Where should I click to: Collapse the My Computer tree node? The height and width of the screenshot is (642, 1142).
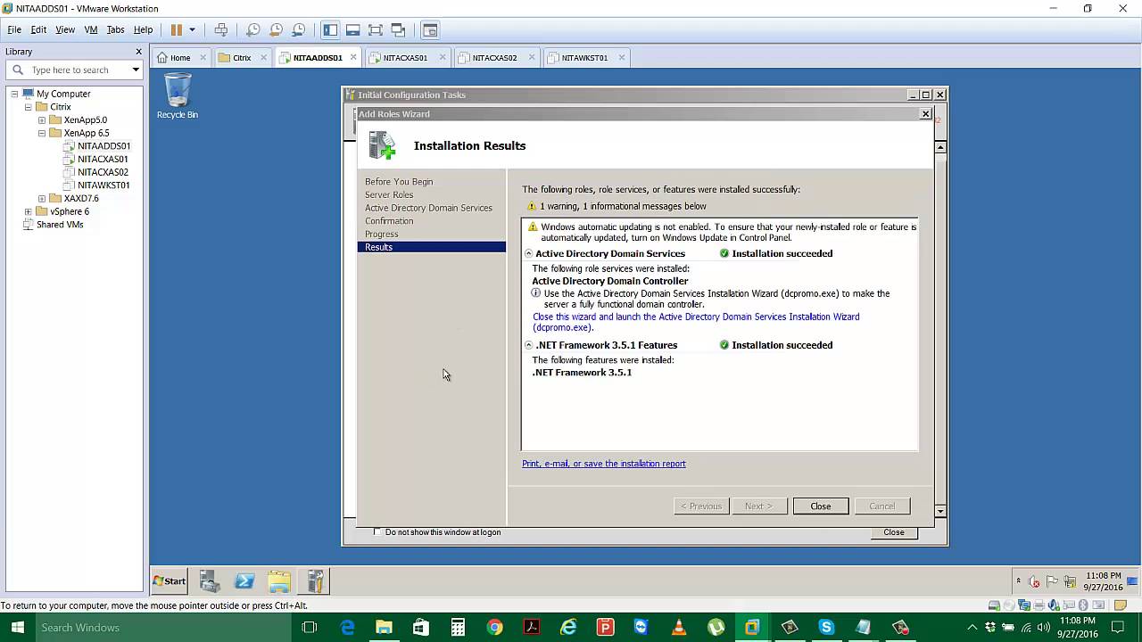coord(14,94)
